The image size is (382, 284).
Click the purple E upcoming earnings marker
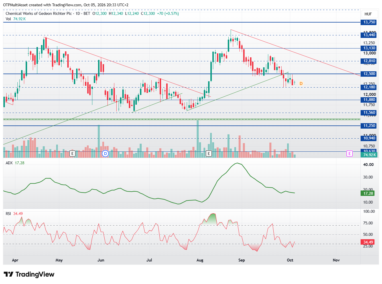click(350, 154)
